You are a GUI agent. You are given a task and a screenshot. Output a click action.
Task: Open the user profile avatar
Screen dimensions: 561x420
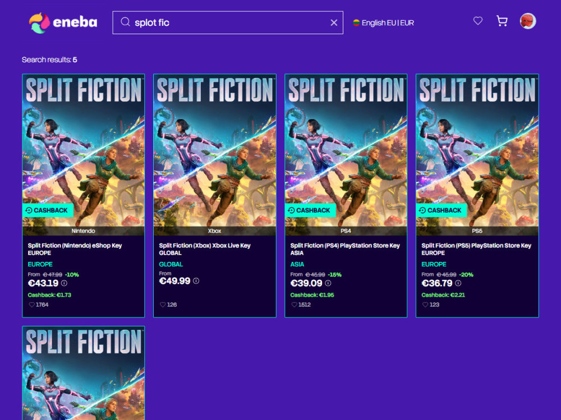click(528, 21)
